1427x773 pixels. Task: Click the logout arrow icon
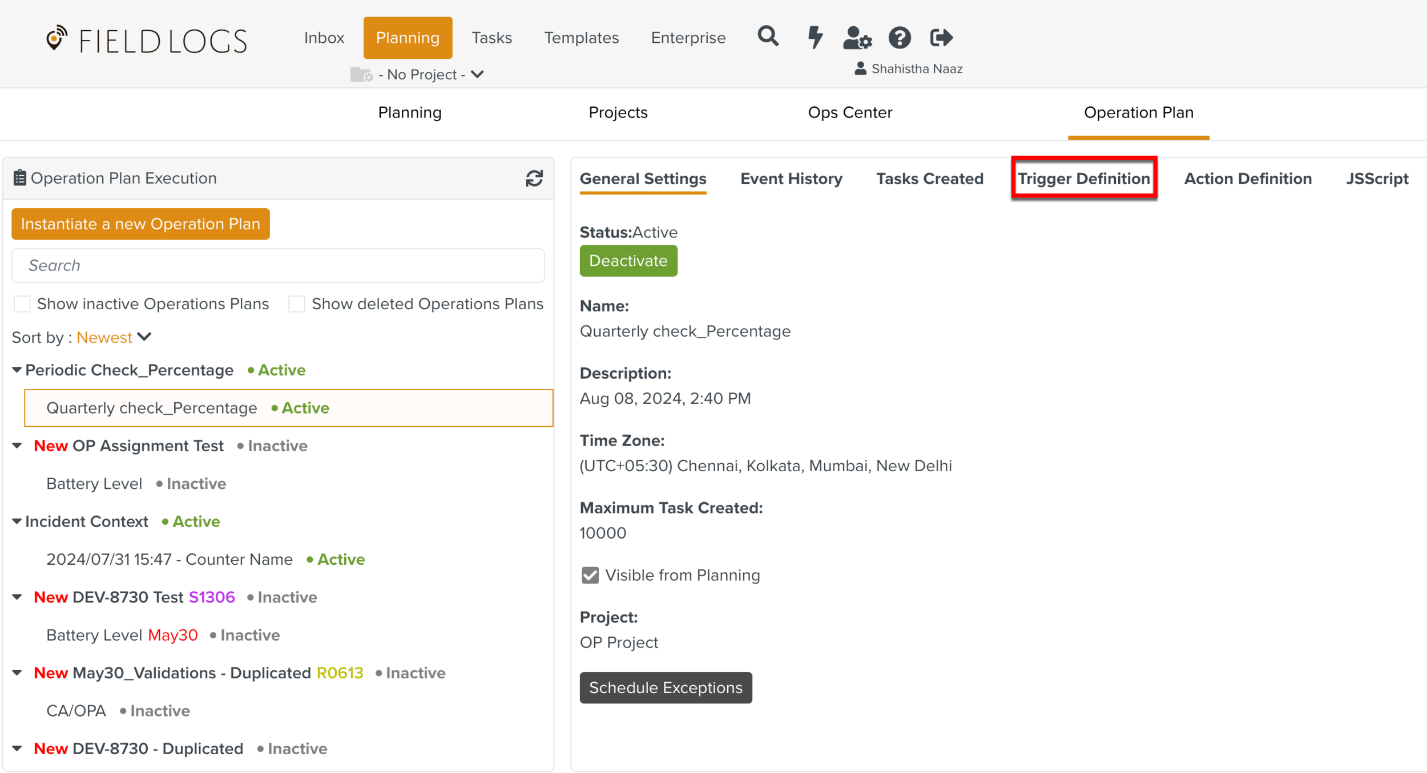click(x=941, y=38)
